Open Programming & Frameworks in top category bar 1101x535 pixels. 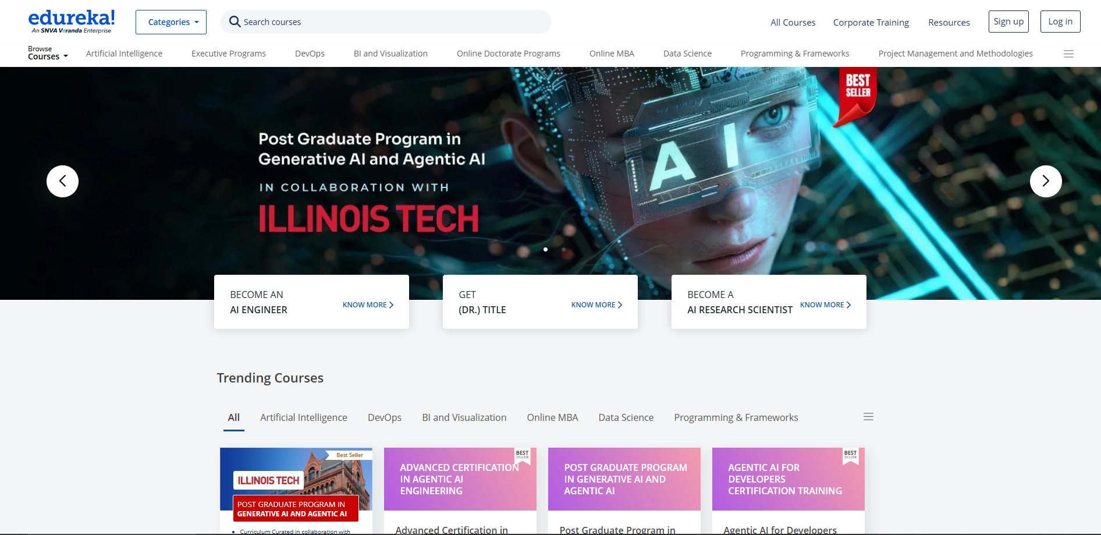tap(795, 54)
